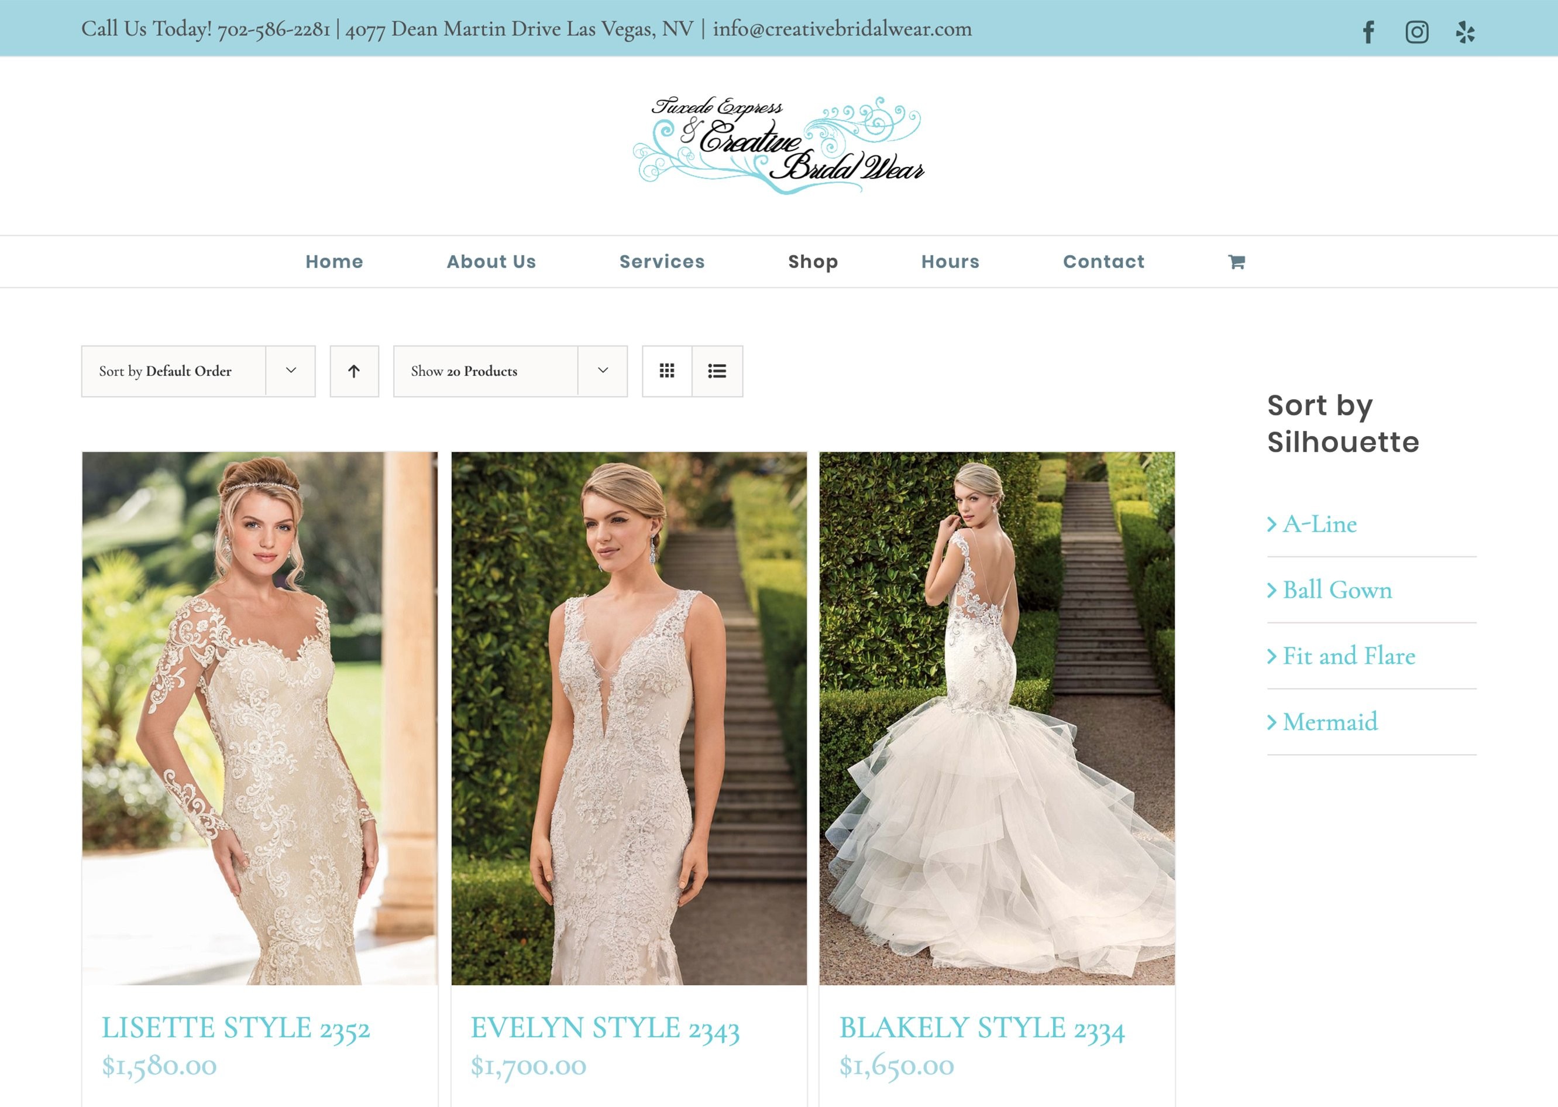This screenshot has width=1558, height=1107.
Task: Switch to grid view of products
Action: tap(666, 371)
